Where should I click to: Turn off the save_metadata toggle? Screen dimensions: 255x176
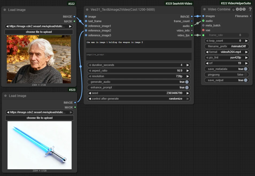(x=245, y=69)
